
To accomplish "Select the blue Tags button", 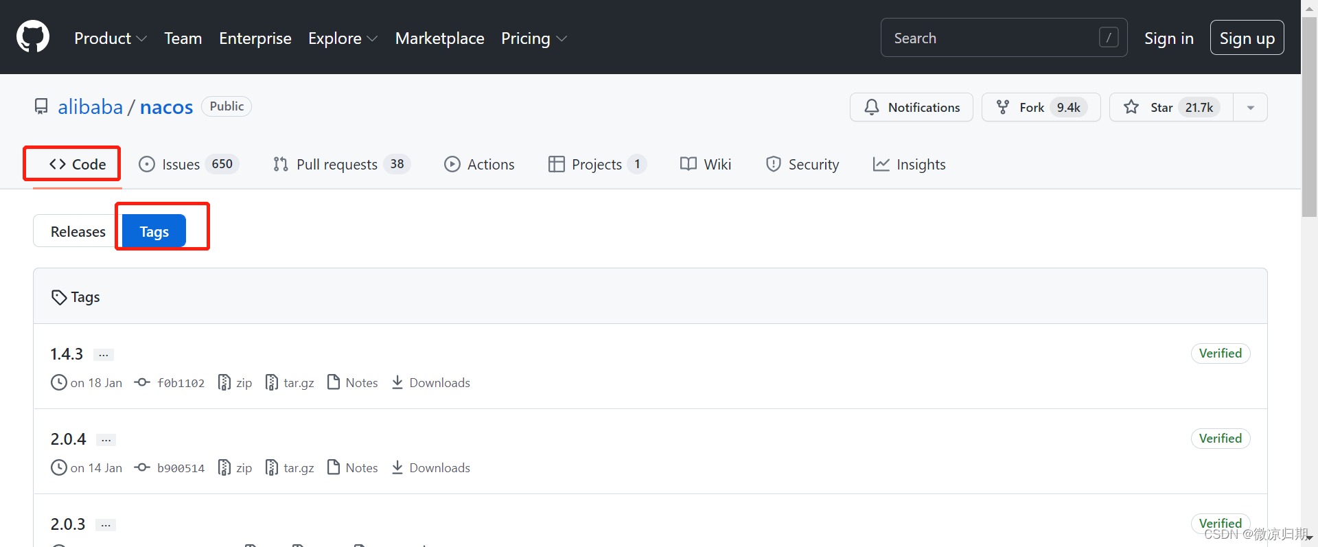I will 154,231.
